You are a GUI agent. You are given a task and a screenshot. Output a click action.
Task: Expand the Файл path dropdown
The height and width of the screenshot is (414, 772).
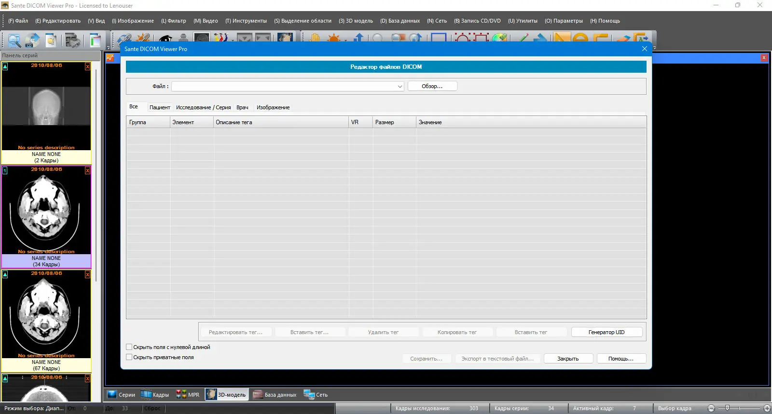(400, 86)
